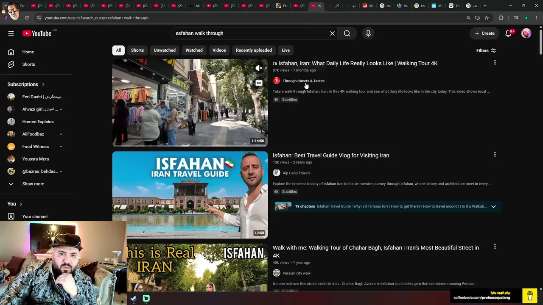
Task: Open more options for the Chahar Bagh video
Action: [x=495, y=247]
